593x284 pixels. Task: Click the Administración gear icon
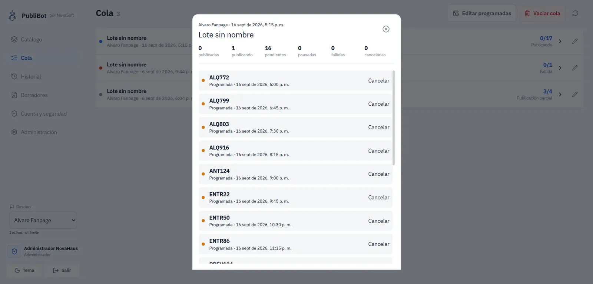point(14,132)
